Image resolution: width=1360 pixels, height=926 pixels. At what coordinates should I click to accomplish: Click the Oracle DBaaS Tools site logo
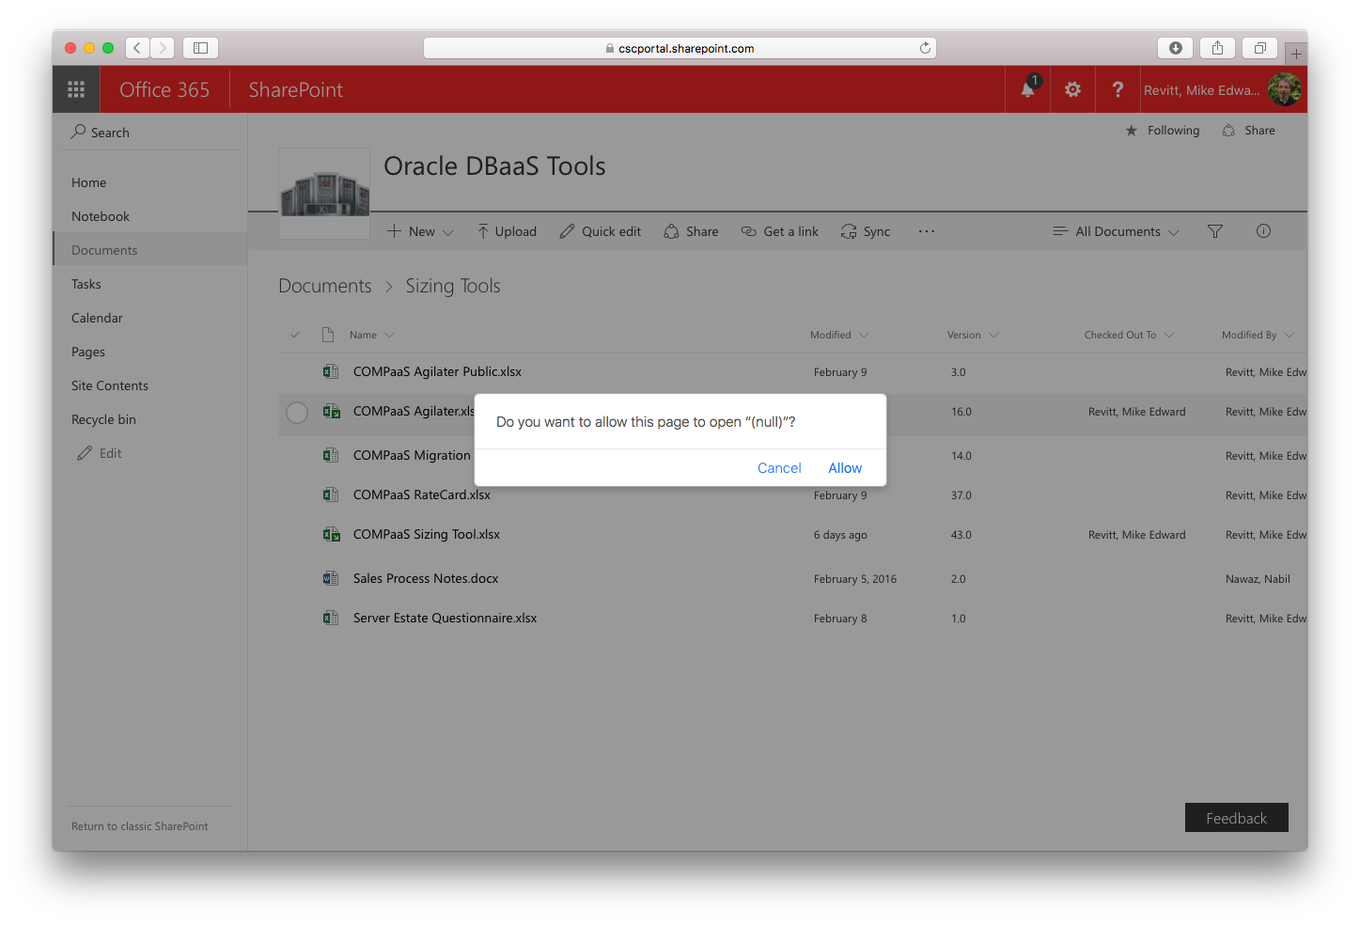(x=324, y=193)
